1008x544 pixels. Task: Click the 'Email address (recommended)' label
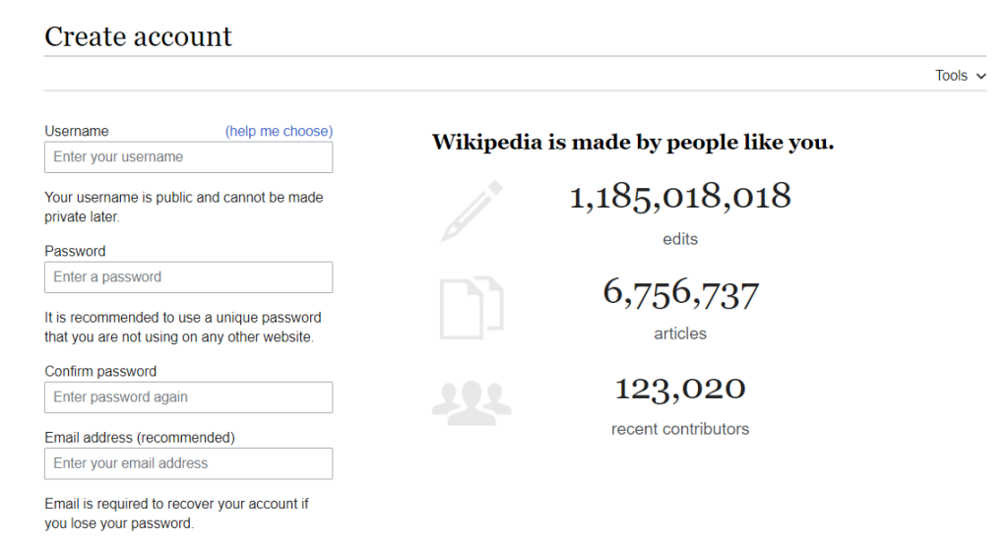pyautogui.click(x=140, y=437)
